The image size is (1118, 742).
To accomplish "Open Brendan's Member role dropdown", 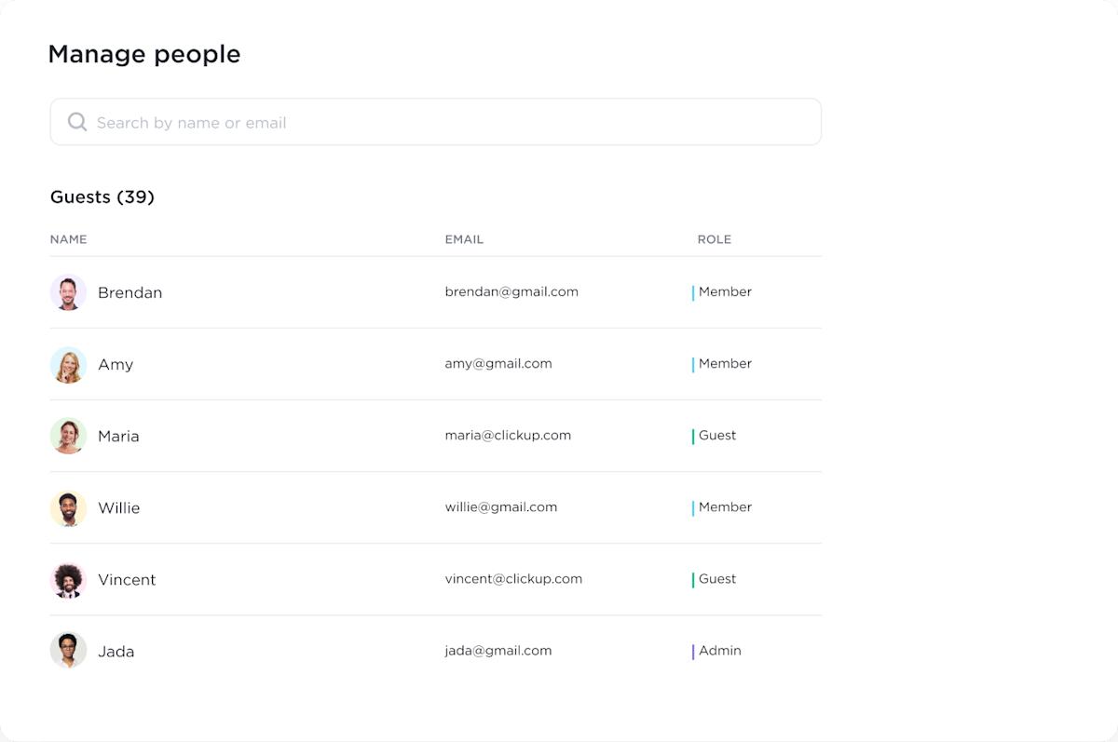I will (725, 292).
